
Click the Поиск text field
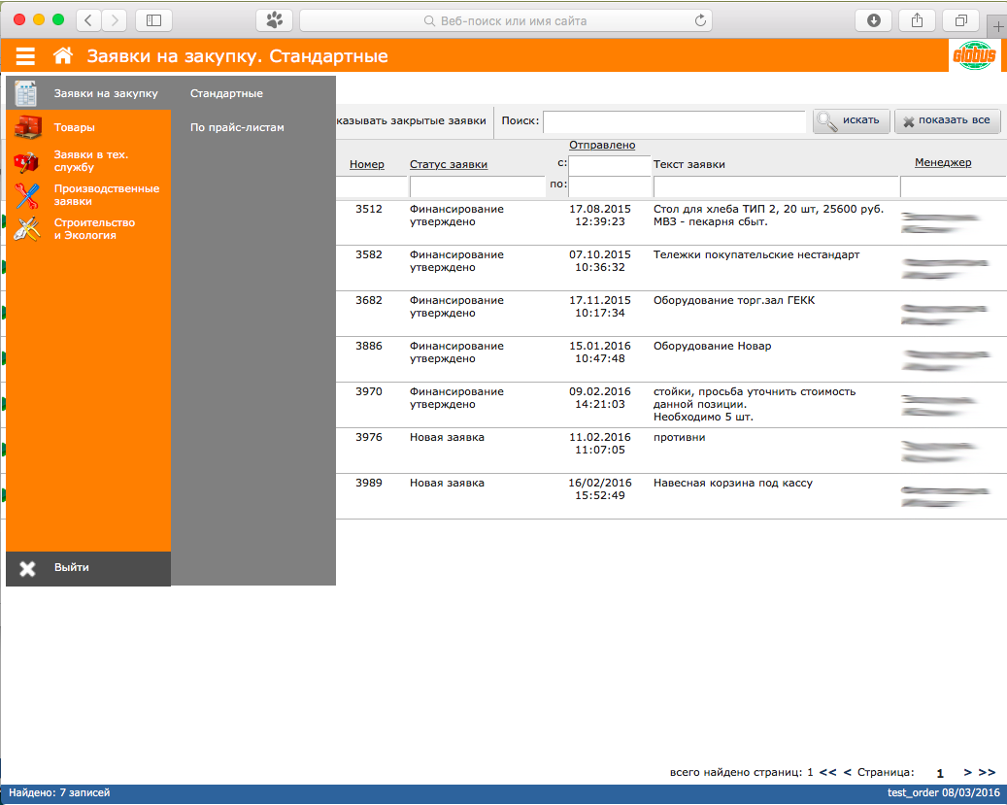(x=674, y=121)
